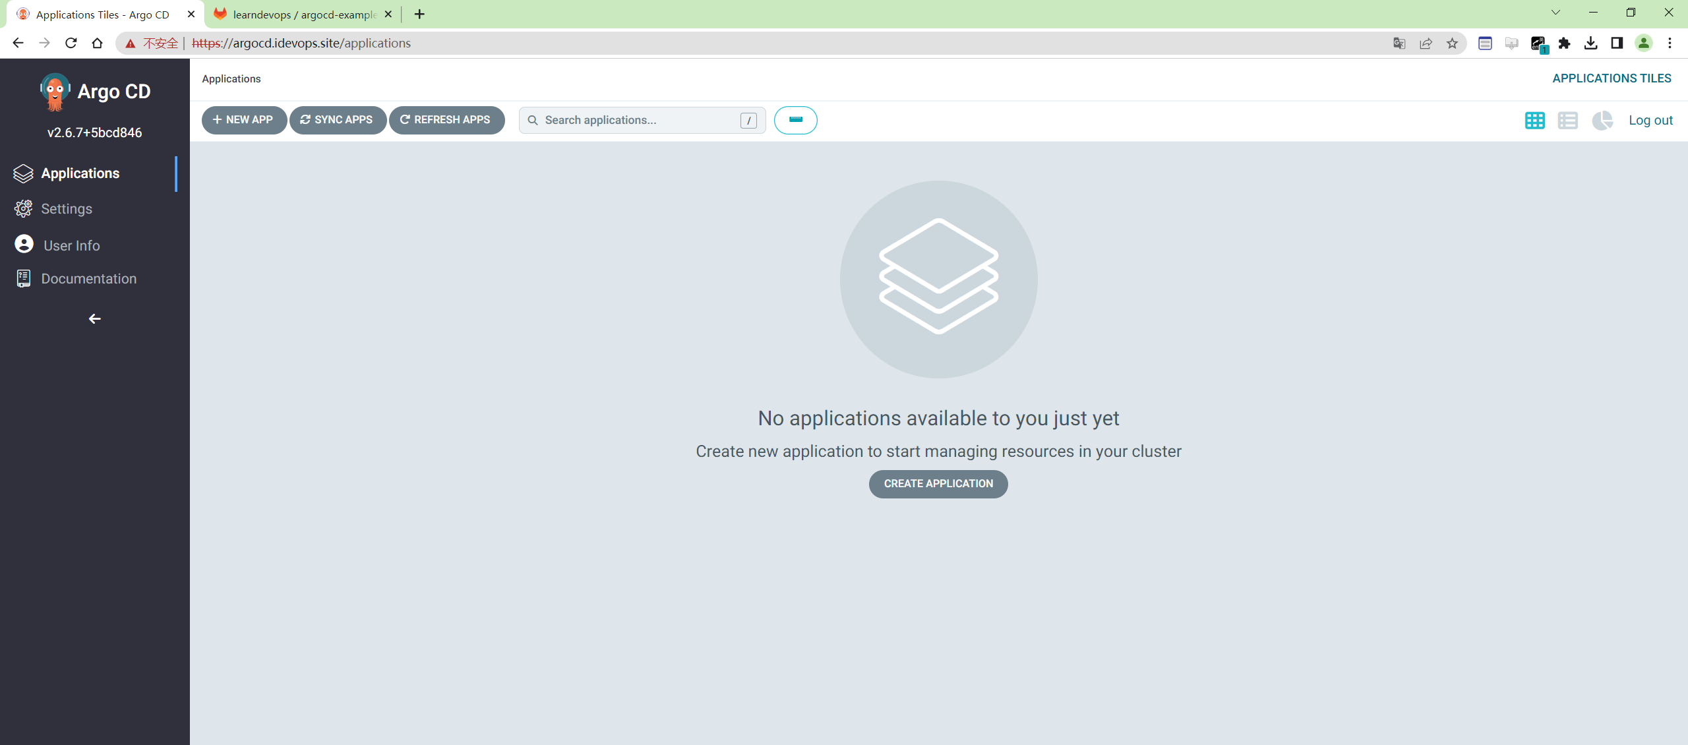Click the CREATE APPLICATION button
The width and height of the screenshot is (1688, 745).
pyautogui.click(x=938, y=484)
